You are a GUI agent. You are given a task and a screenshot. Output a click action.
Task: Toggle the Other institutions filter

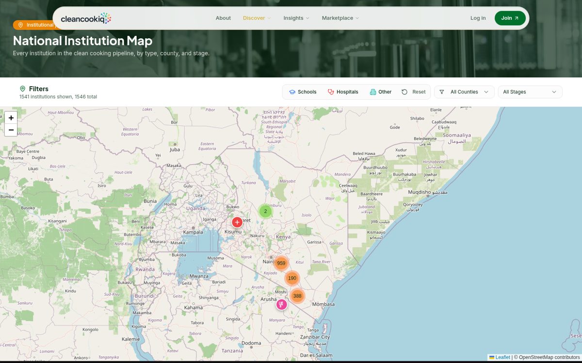coord(381,92)
